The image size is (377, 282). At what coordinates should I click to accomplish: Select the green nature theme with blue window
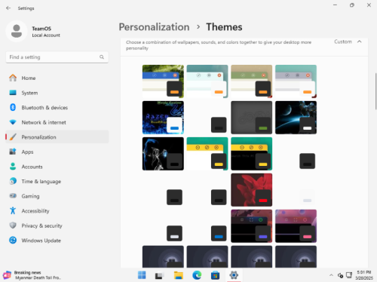click(x=163, y=81)
